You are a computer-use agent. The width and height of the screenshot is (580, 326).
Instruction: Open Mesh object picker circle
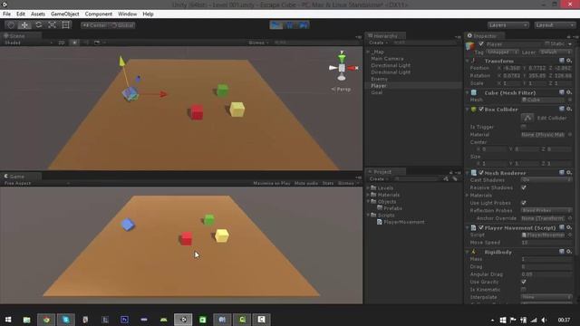click(x=570, y=100)
